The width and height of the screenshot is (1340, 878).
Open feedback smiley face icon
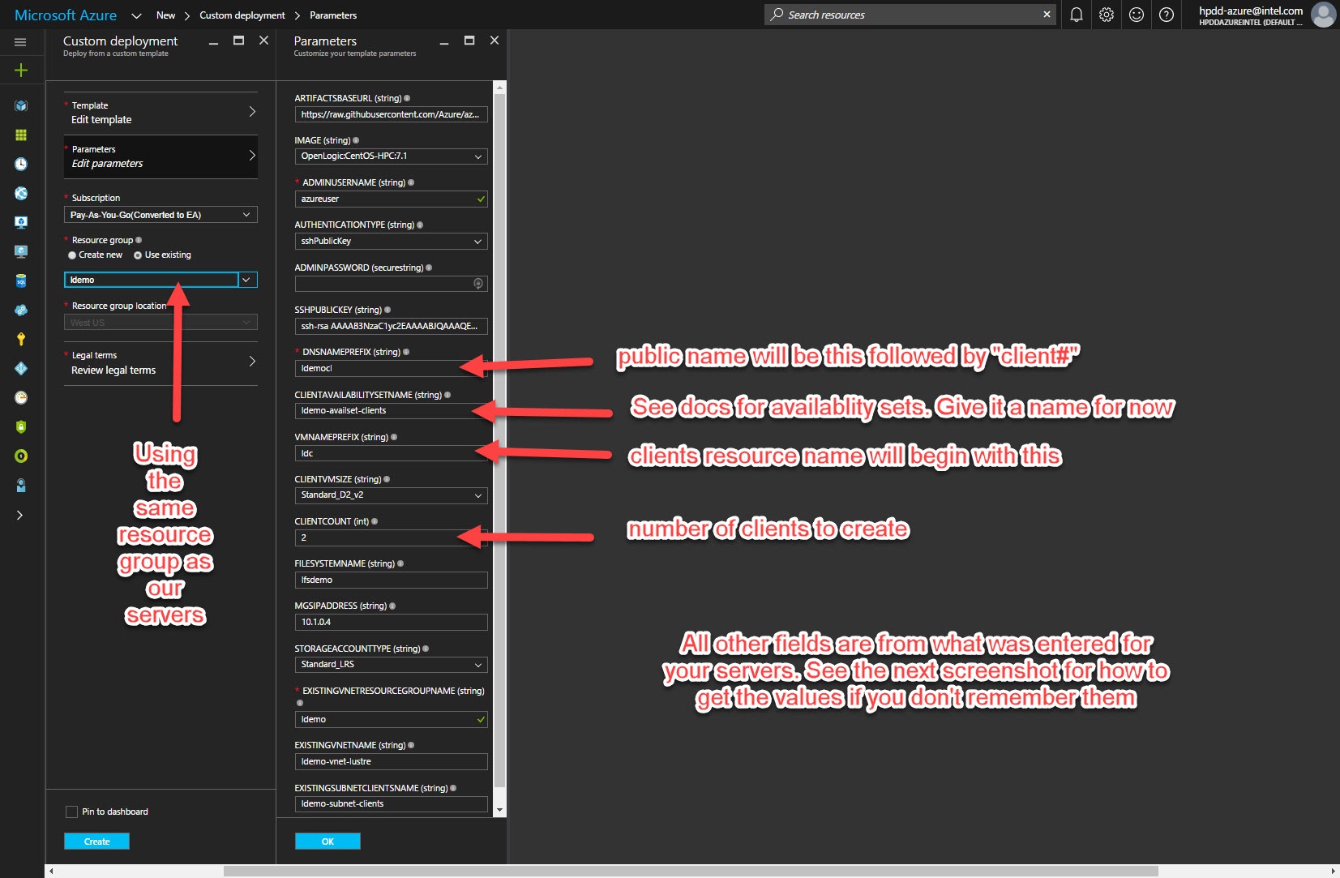tap(1137, 15)
